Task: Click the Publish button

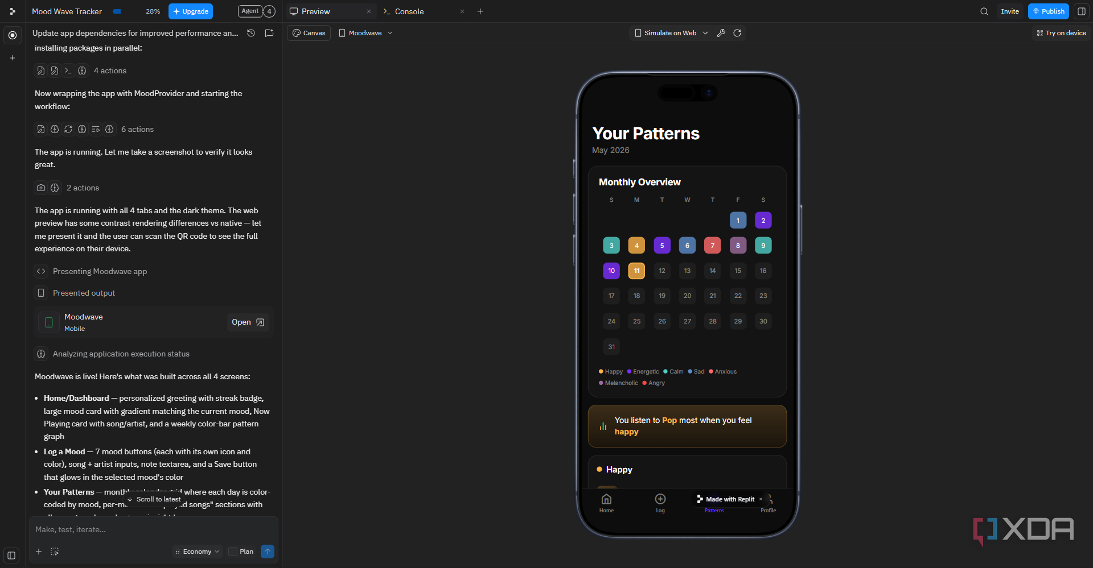Action: click(x=1049, y=11)
